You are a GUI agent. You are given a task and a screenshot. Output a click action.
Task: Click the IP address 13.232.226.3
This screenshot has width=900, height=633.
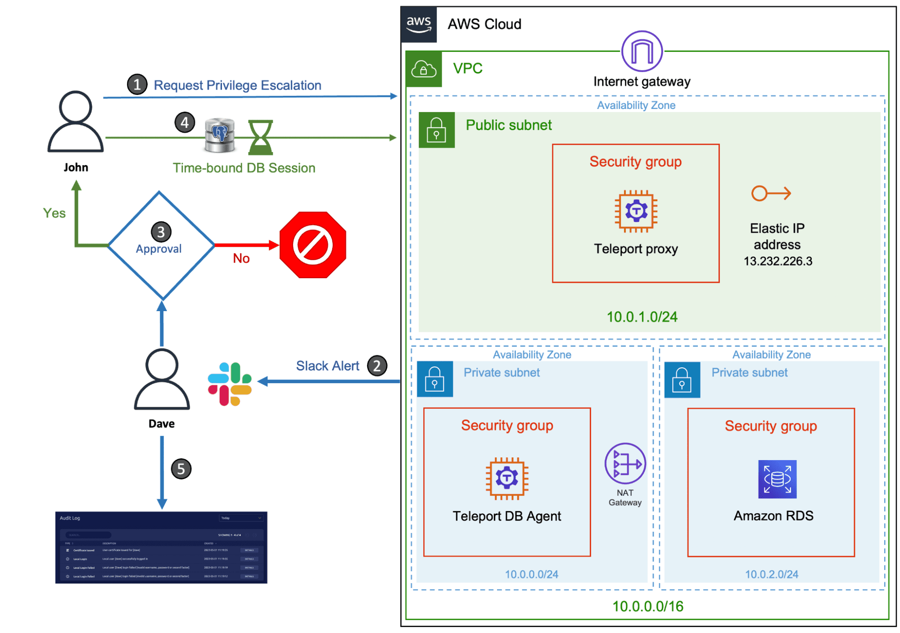pyautogui.click(x=778, y=261)
